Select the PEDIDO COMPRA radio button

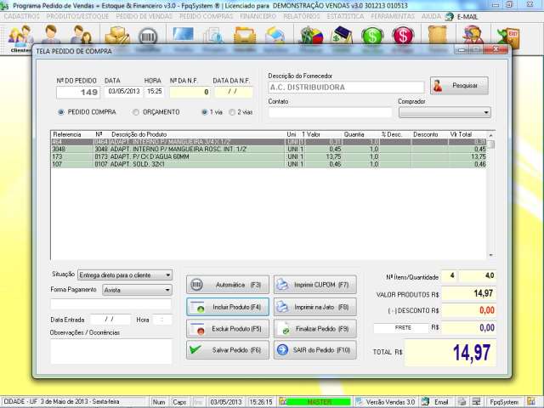[61, 112]
